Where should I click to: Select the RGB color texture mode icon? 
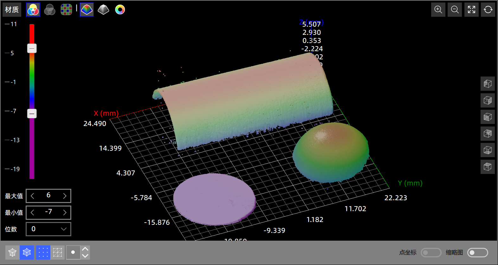point(33,10)
